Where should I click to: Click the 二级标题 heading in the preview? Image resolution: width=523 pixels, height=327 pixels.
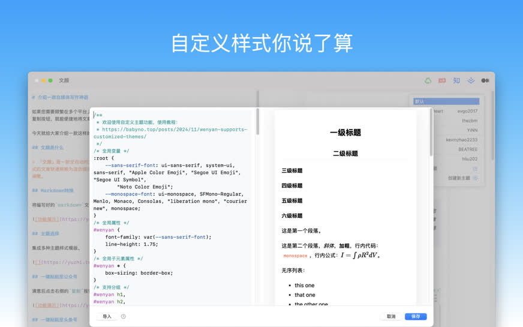pyautogui.click(x=345, y=154)
